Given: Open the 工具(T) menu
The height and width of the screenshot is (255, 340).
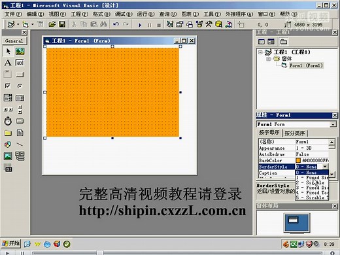Looking at the screenshot, I should point(212,14).
